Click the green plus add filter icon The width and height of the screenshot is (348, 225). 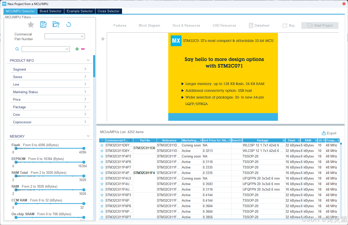pyautogui.click(x=77, y=49)
